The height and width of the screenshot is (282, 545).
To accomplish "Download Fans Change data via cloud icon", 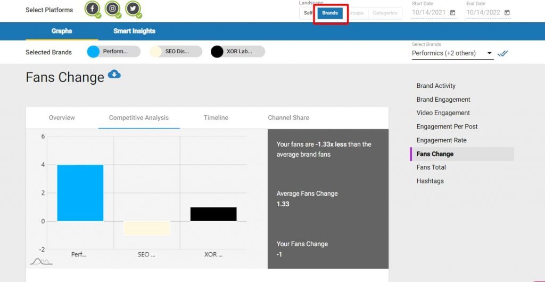I will click(114, 74).
